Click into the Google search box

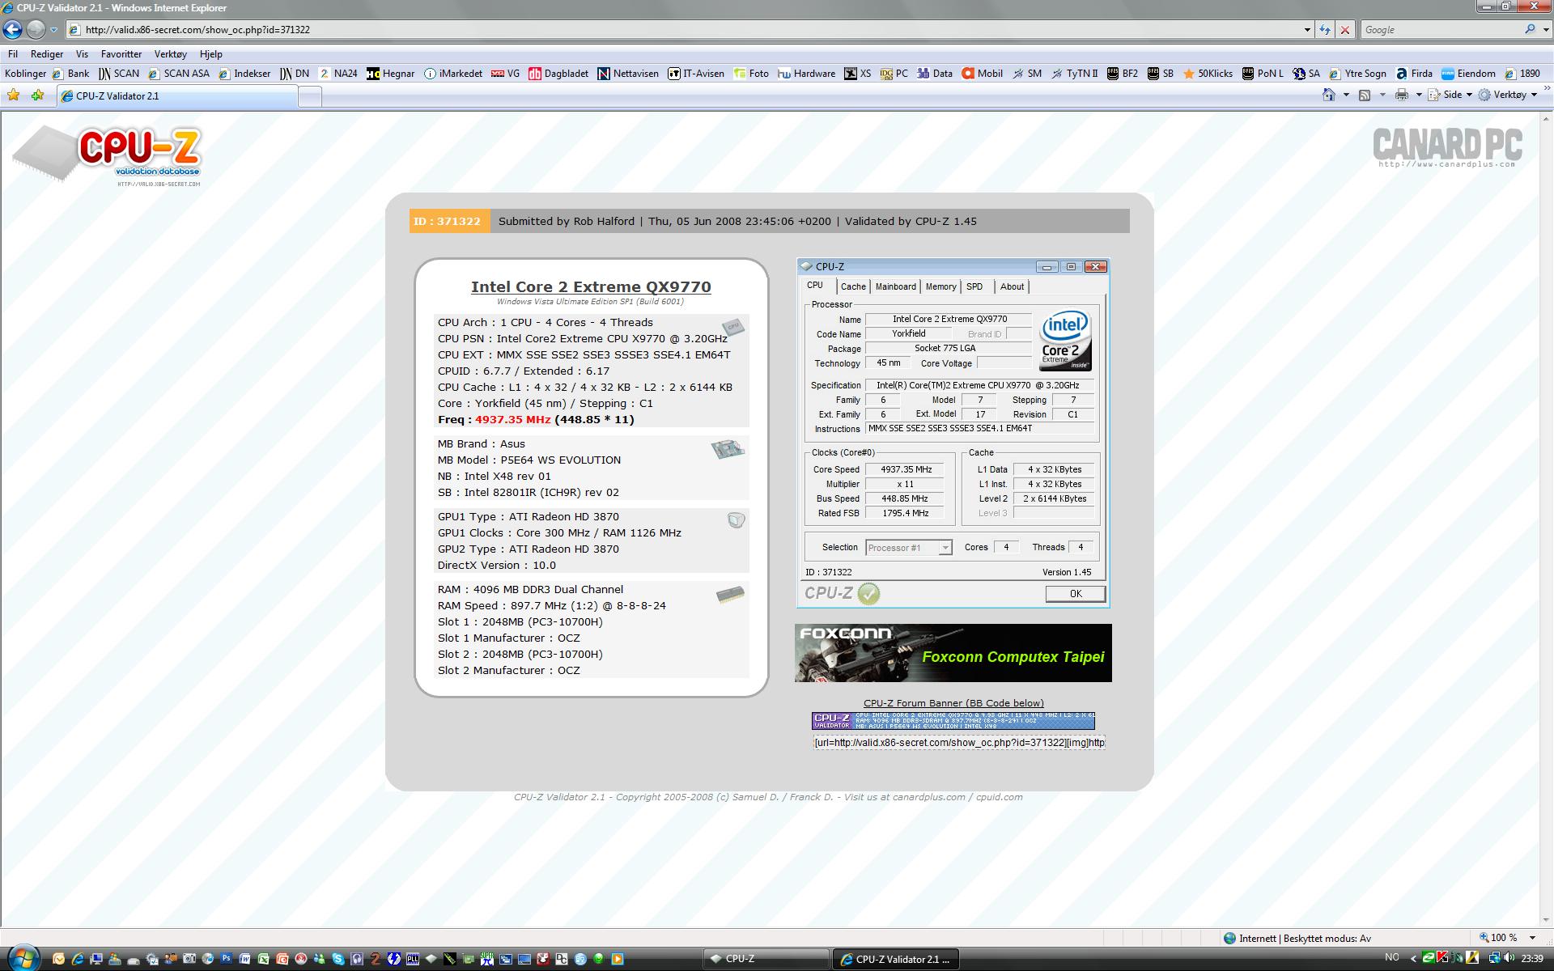1441,30
